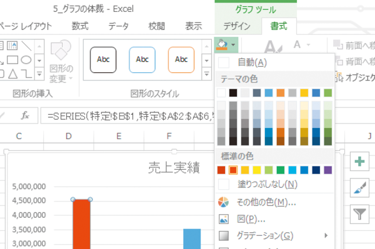The image size is (375, 249).
Task: Select the rectangle shape in shape gallery
Action: tap(12, 60)
